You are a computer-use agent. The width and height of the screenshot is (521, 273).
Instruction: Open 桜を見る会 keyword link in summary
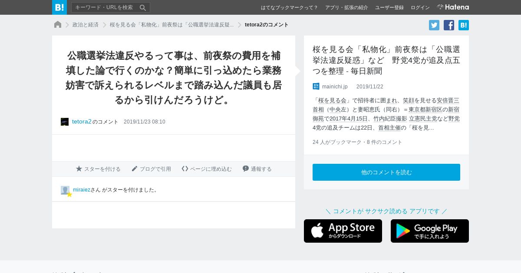click(332, 101)
